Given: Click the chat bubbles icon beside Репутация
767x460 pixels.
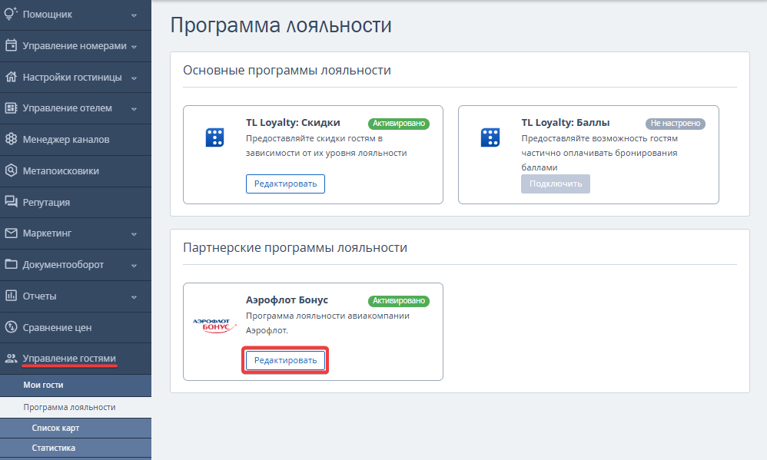Looking at the screenshot, I should (x=11, y=201).
